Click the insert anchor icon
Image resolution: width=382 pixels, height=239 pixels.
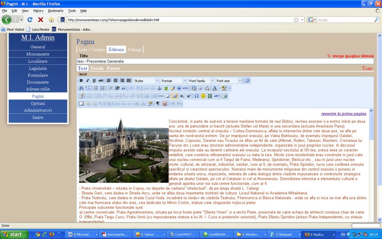(x=160, y=88)
